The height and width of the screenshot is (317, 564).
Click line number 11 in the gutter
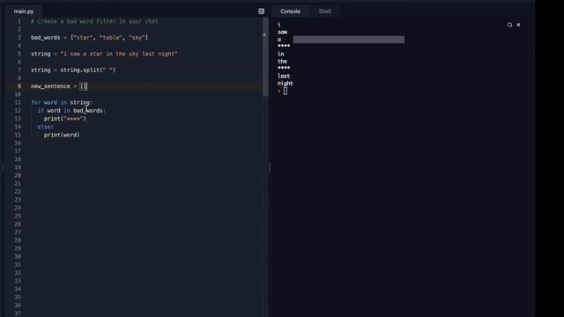(18, 102)
